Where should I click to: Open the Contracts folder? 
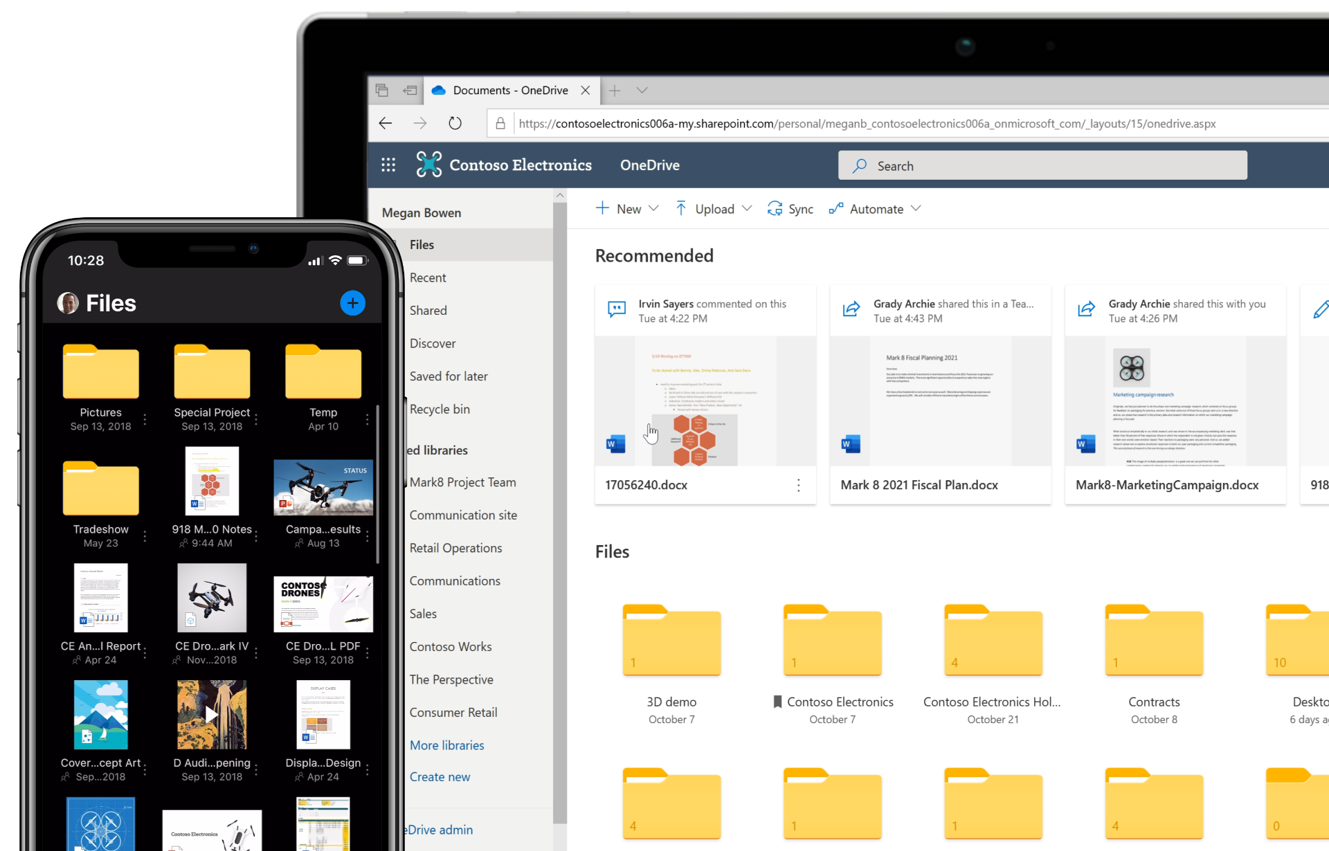pyautogui.click(x=1153, y=643)
